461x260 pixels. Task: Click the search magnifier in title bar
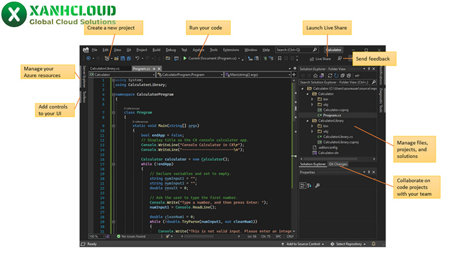coord(315,50)
